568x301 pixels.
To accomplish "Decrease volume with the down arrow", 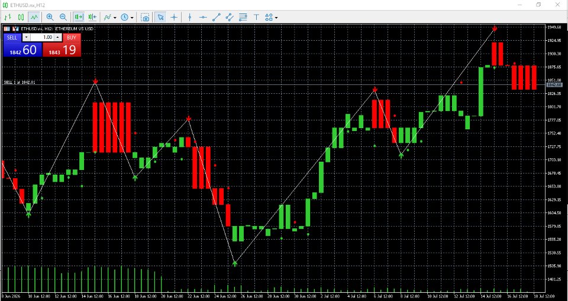I will [x=26, y=38].
